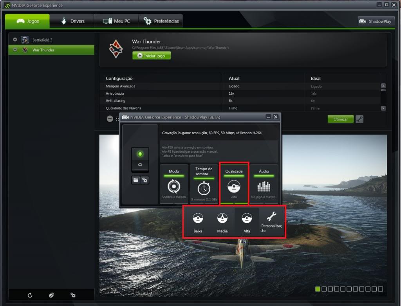Open ShadowPlay from the top-right button
This screenshot has height=306, width=401.
[x=376, y=21]
